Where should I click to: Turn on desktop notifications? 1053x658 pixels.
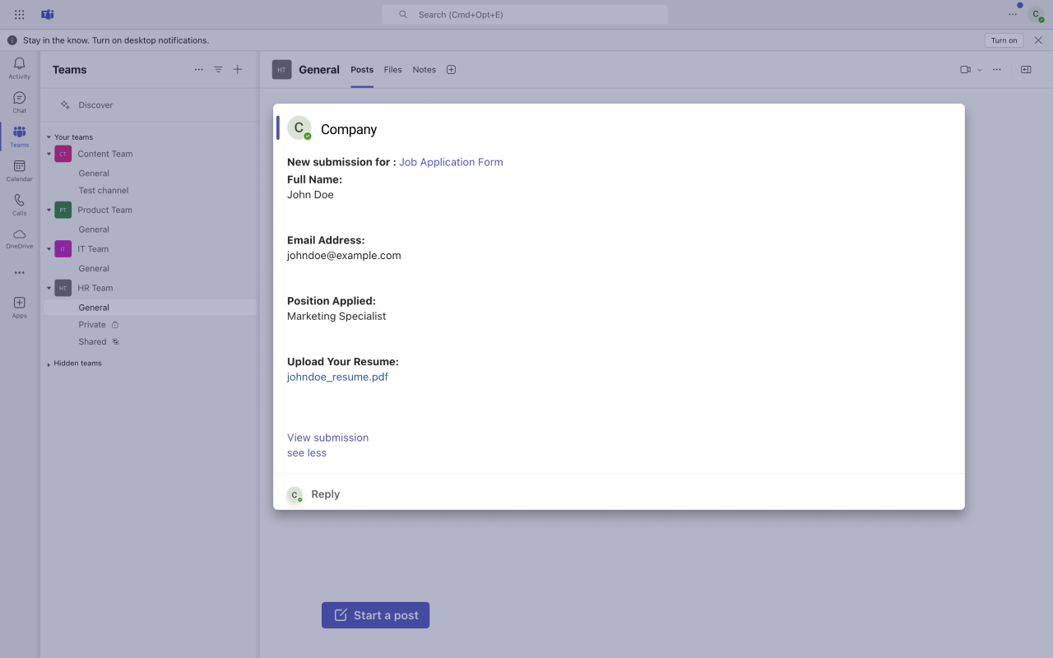1004,39
